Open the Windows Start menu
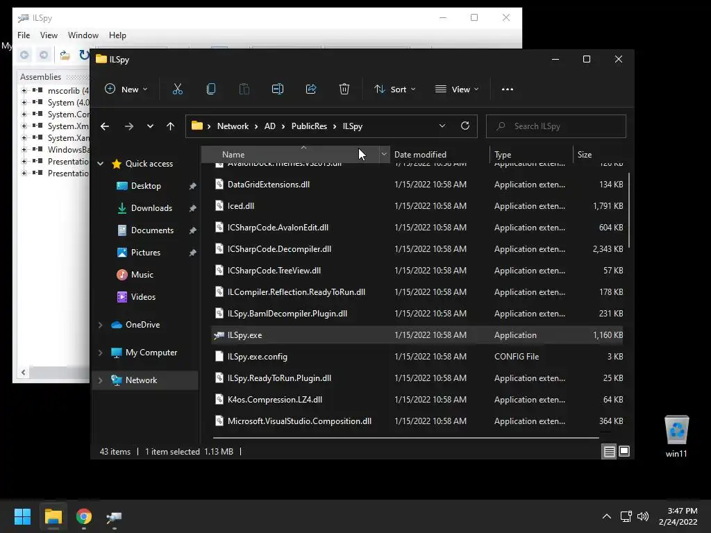This screenshot has width=711, height=533. (x=22, y=516)
